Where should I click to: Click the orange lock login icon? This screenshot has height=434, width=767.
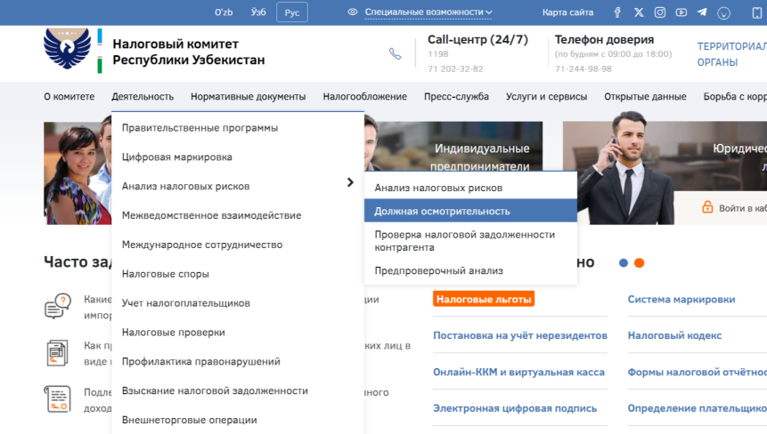point(707,207)
